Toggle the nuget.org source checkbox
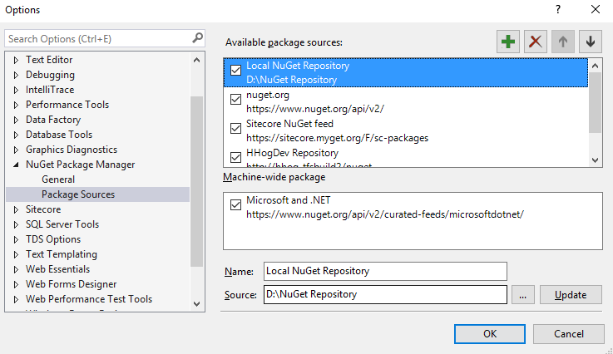Viewport: 613px width, 354px height. point(235,99)
